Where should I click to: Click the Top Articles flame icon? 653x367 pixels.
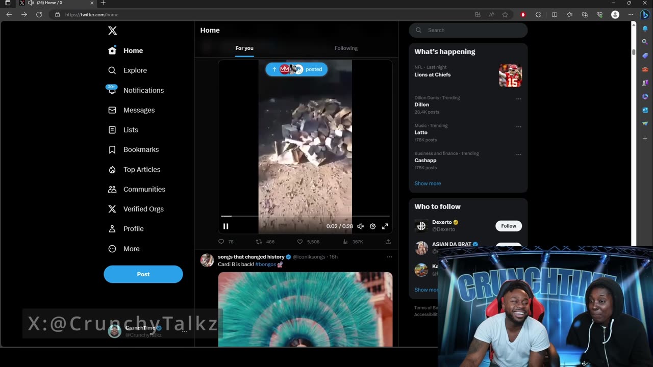click(x=112, y=170)
